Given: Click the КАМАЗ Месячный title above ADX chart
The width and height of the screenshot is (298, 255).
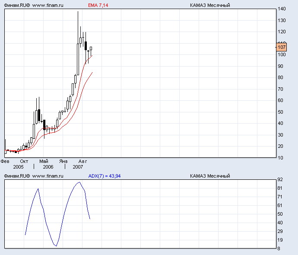Looking at the screenshot, I should pos(210,176).
